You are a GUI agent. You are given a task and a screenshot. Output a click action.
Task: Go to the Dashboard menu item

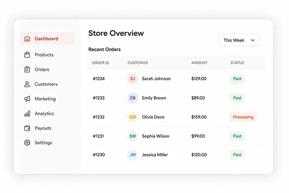(x=47, y=38)
